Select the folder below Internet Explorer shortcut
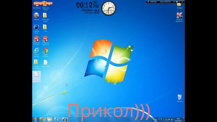 tap(36, 64)
